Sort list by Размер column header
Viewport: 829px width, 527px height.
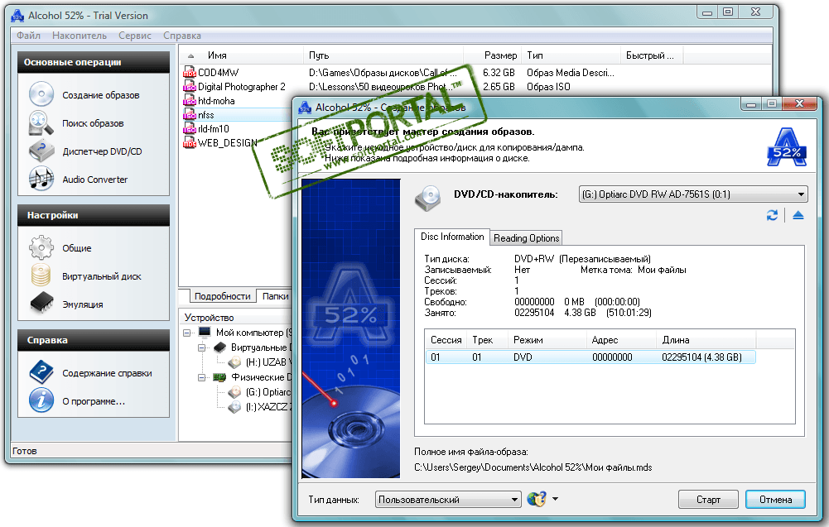pyautogui.click(x=493, y=55)
